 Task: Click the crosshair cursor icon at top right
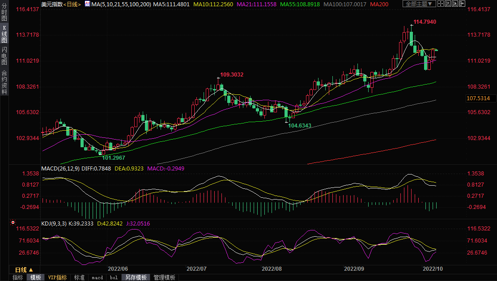pyautogui.click(x=440, y=4)
